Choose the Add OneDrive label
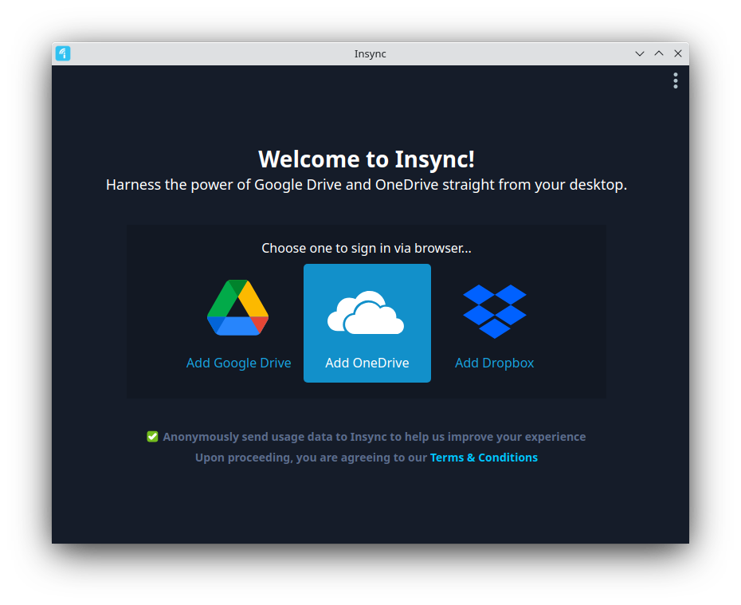Viewport: 741px width, 605px height. click(367, 363)
